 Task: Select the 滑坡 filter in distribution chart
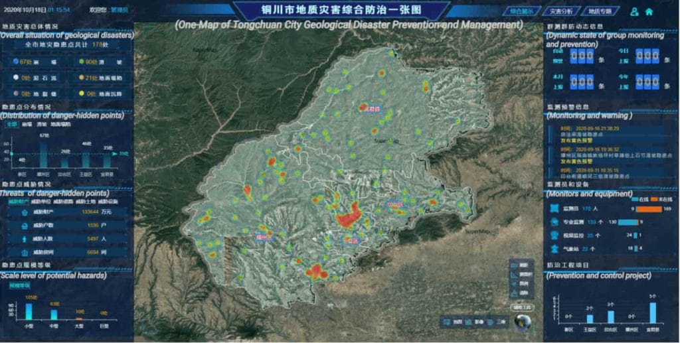[41, 124]
